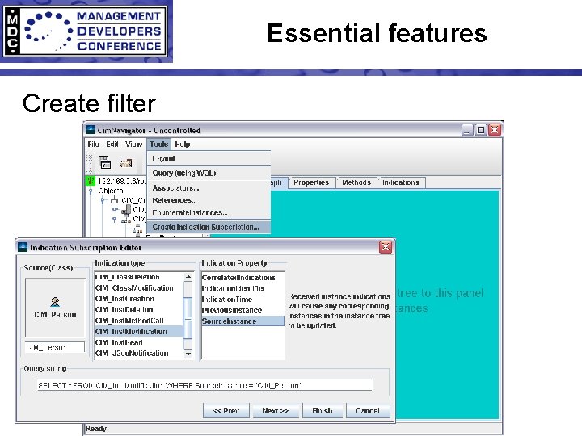Viewport: 582px width, 436px height.
Task: Select CIM_InstModification indication type
Action: [x=138, y=332]
